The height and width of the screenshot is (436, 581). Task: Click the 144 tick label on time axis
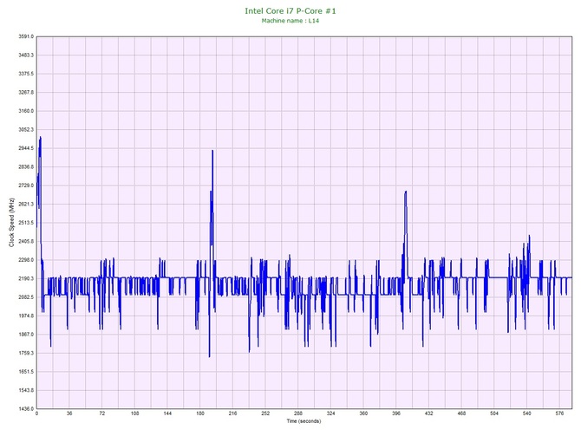167,413
